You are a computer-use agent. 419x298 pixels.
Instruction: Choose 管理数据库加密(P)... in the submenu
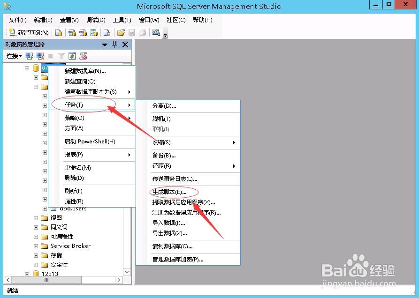(x=188, y=260)
